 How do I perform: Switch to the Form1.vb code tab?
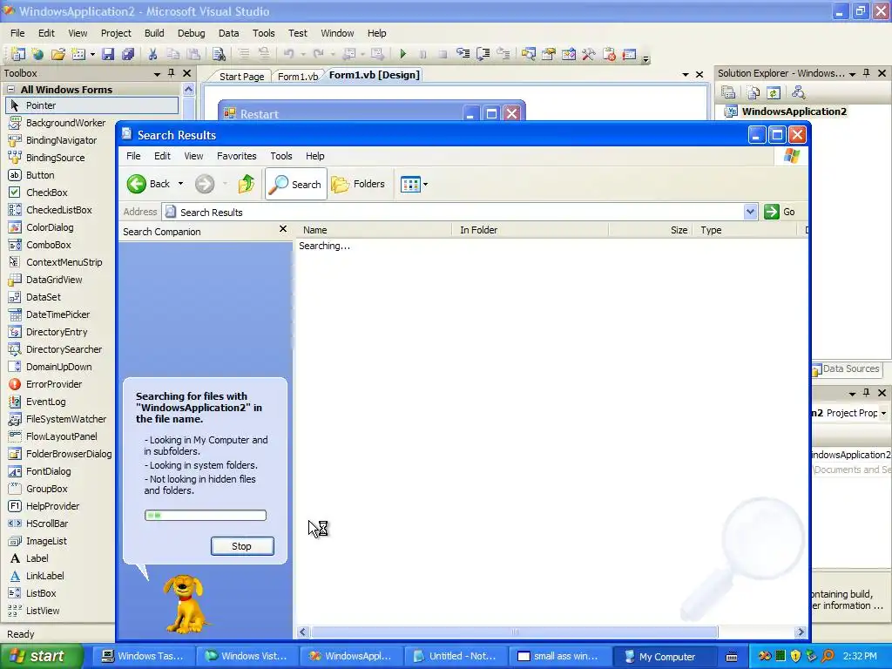click(298, 77)
